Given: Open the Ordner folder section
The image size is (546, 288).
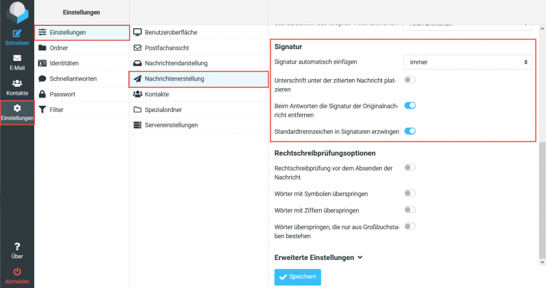Looking at the screenshot, I should (59, 48).
